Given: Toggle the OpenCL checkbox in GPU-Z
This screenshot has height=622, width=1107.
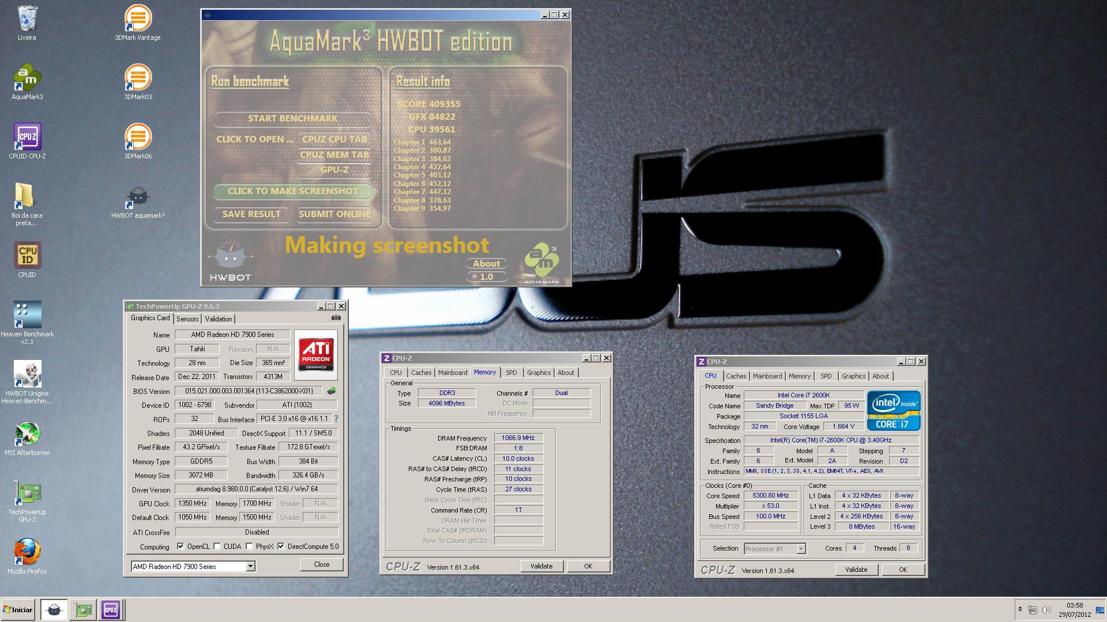Looking at the screenshot, I should 180,547.
